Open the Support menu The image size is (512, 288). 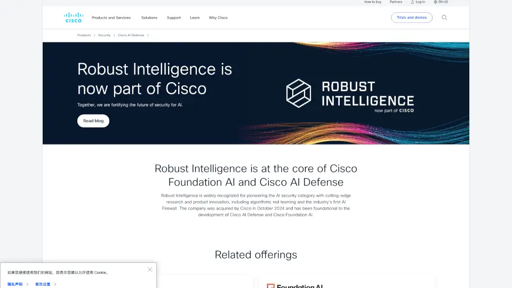pyautogui.click(x=174, y=18)
